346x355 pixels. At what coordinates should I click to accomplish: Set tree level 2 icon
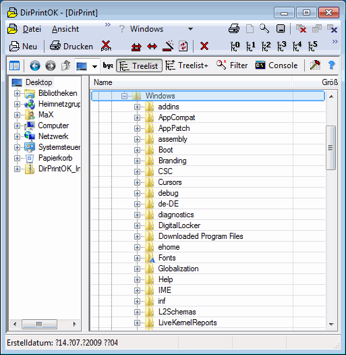click(266, 46)
